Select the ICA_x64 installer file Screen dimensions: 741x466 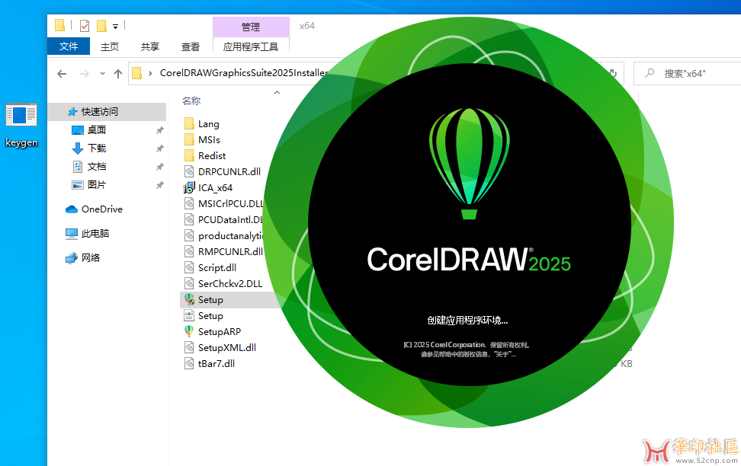click(x=215, y=188)
